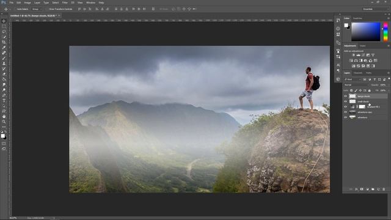Open the Character panel icon in the dock

pos(338,65)
